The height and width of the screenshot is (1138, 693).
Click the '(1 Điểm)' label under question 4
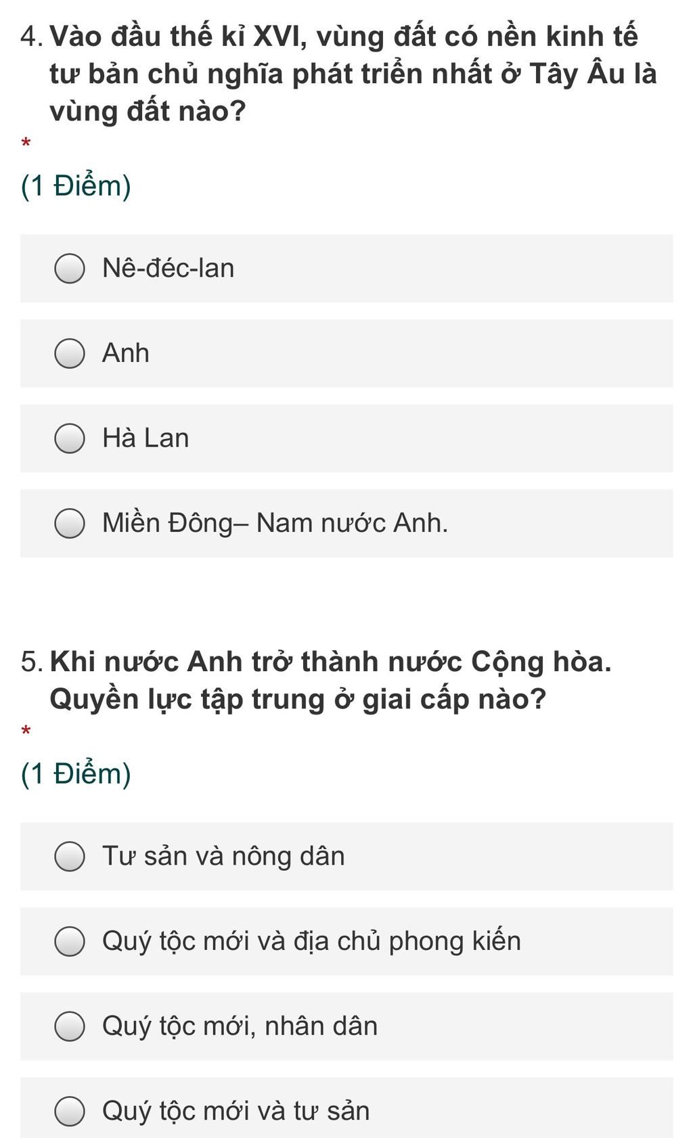pos(76,186)
